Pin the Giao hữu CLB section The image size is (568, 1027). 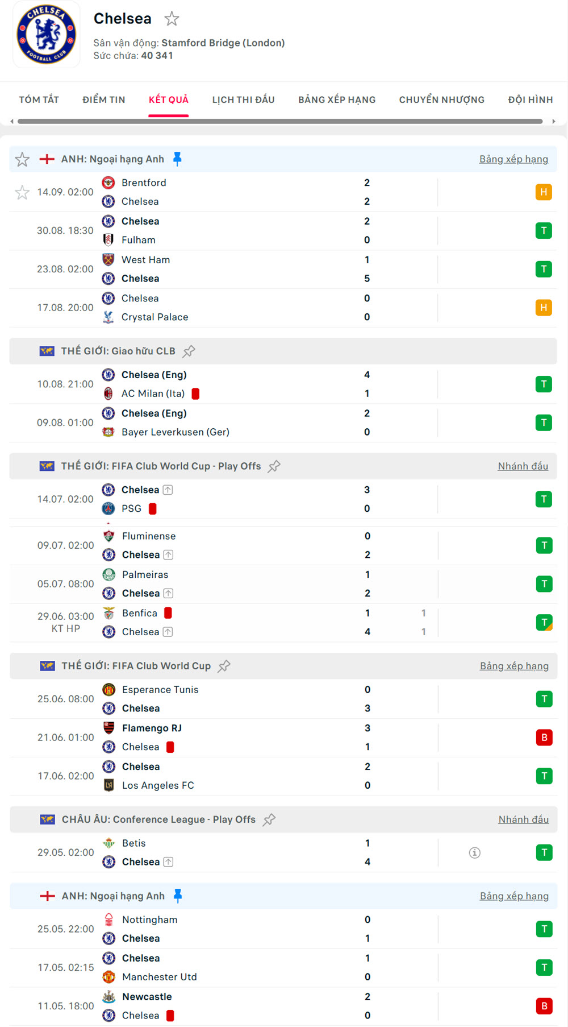click(189, 351)
